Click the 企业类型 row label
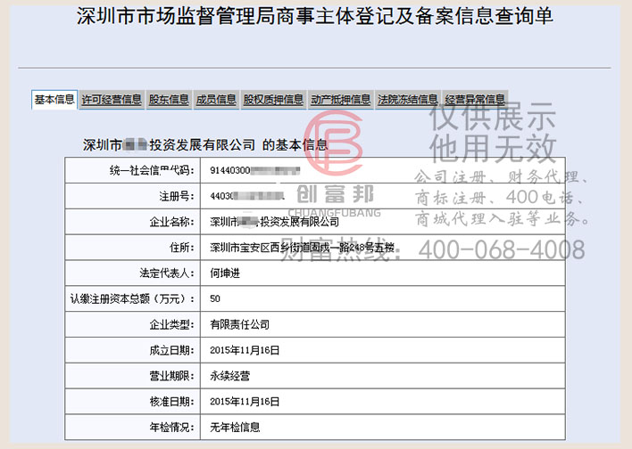The height and width of the screenshot is (449, 632). [171, 324]
